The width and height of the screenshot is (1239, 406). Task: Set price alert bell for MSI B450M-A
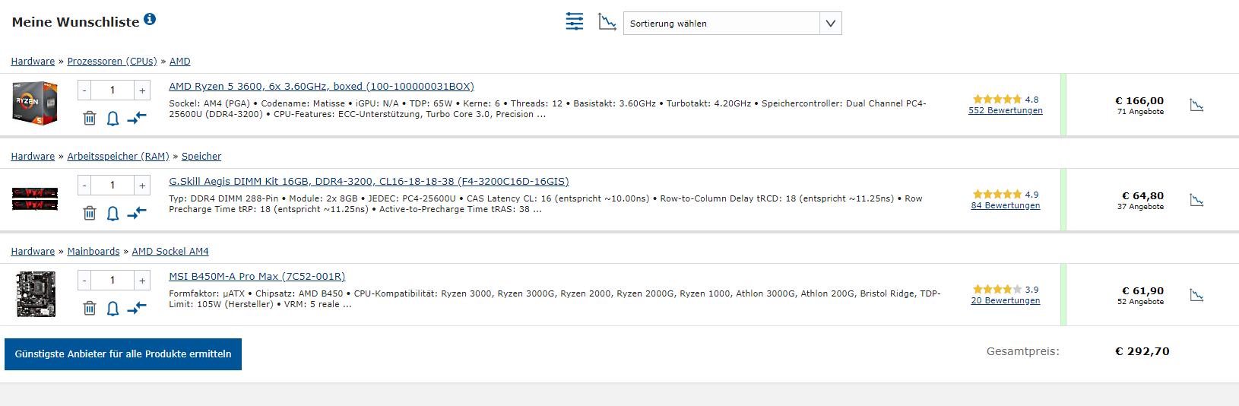(112, 309)
